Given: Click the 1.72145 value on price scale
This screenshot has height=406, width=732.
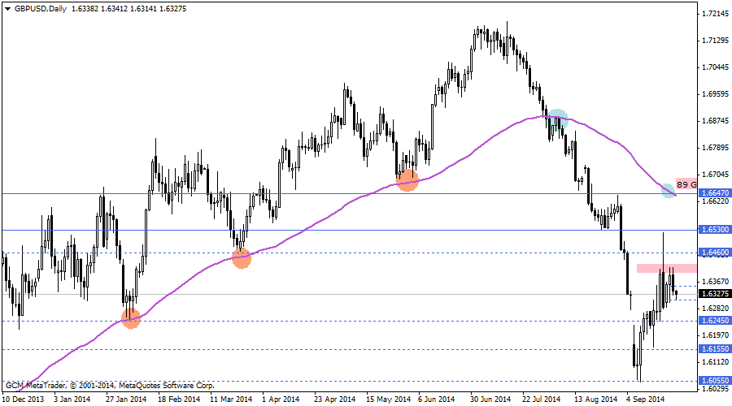Looking at the screenshot, I should [714, 14].
